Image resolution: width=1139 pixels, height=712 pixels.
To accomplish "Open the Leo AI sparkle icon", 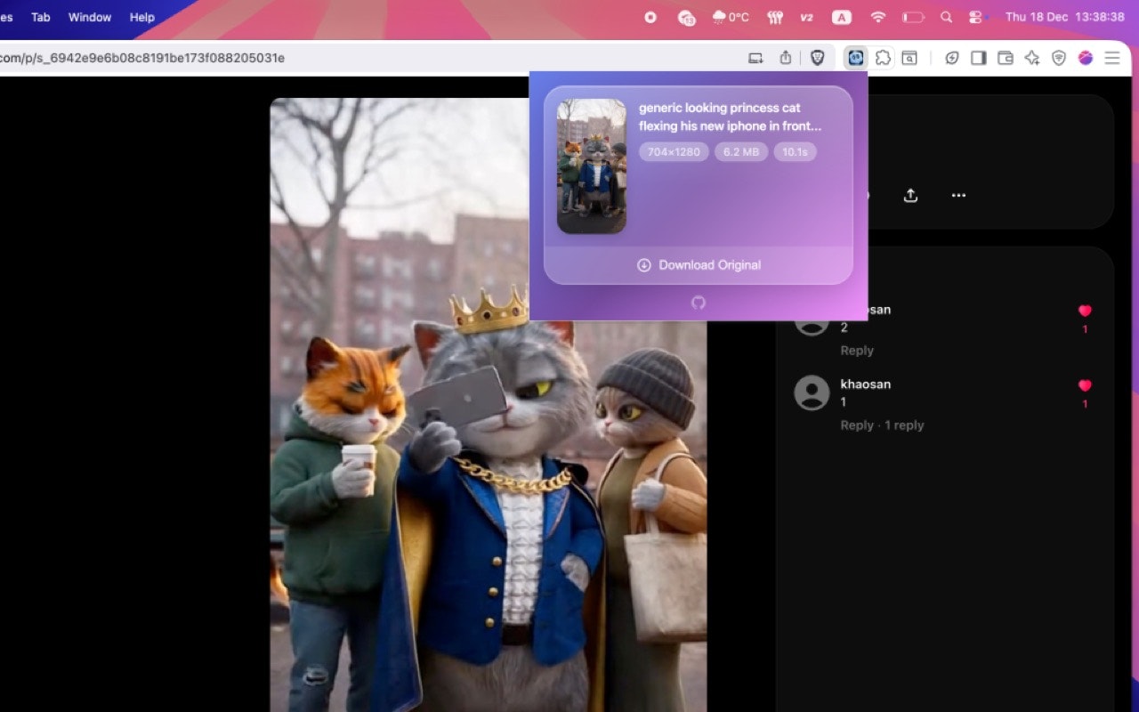I will pos(1032,58).
